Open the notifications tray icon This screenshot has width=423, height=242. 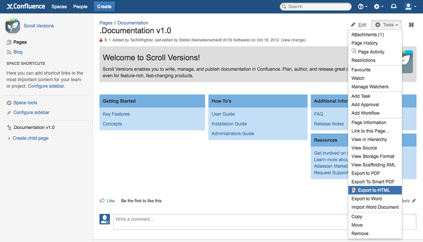click(x=394, y=6)
